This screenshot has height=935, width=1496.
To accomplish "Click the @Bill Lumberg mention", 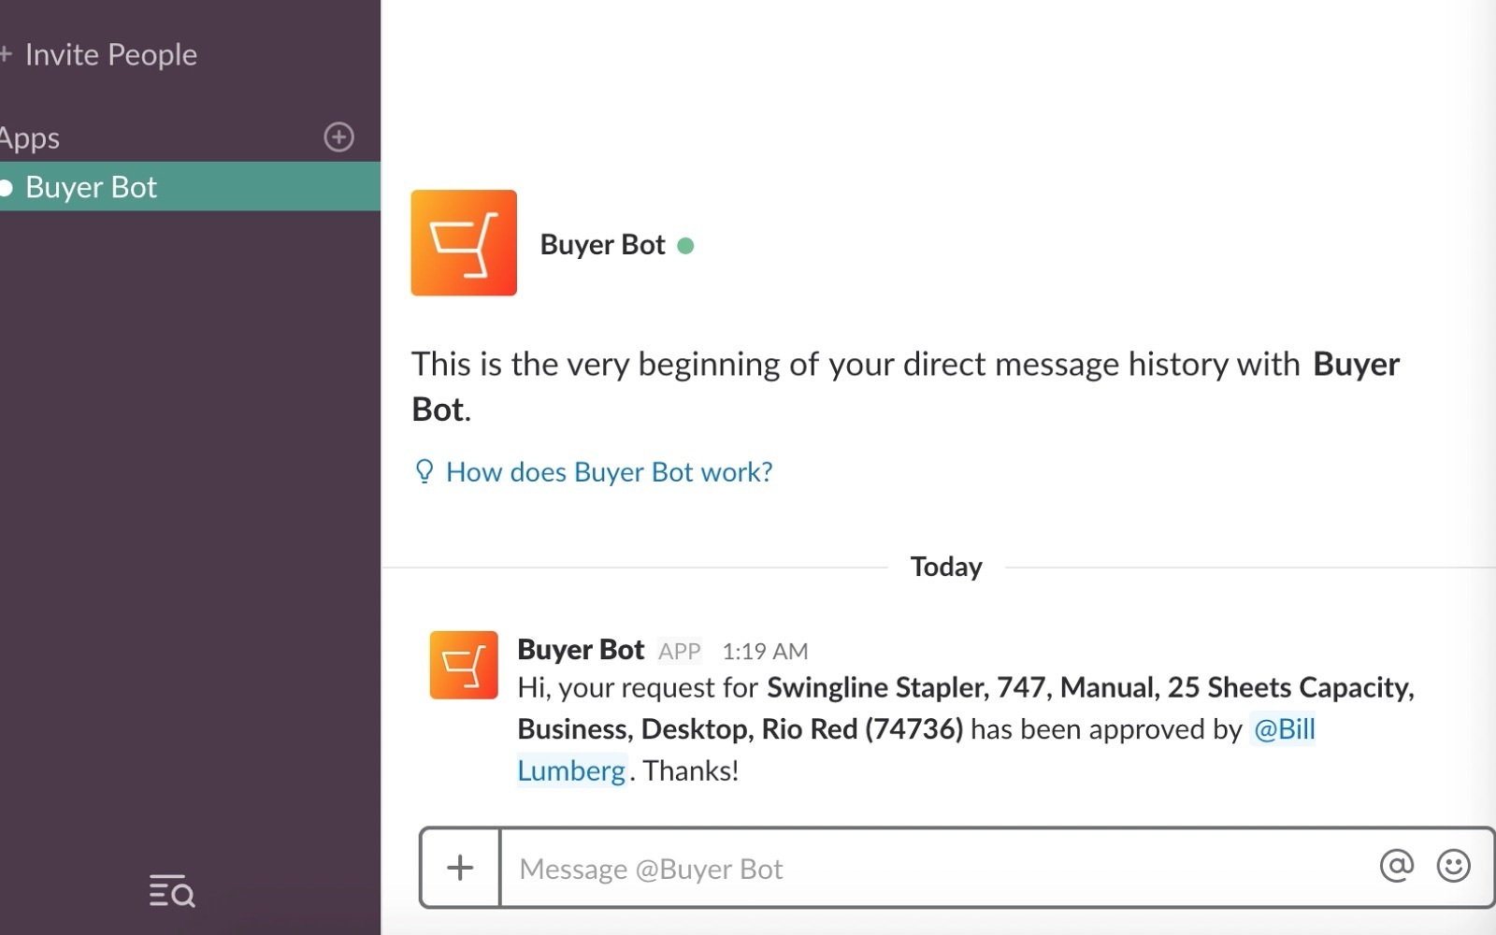I will (1284, 729).
